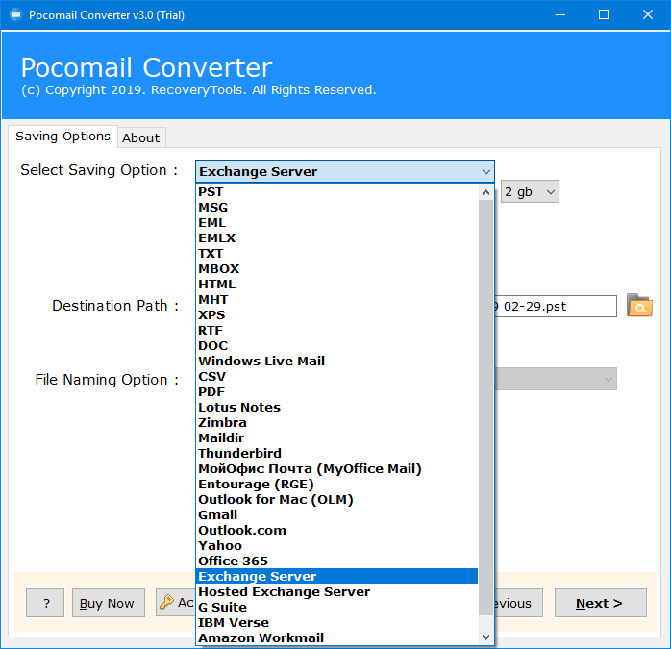Screen dimensions: 671x649
Task: Click the dropdown list scroll-up arrow
Action: pos(485,192)
